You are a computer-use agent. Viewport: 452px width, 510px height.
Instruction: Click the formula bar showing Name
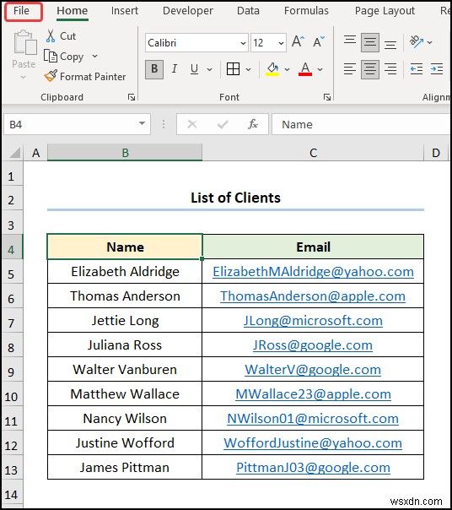[x=361, y=124]
